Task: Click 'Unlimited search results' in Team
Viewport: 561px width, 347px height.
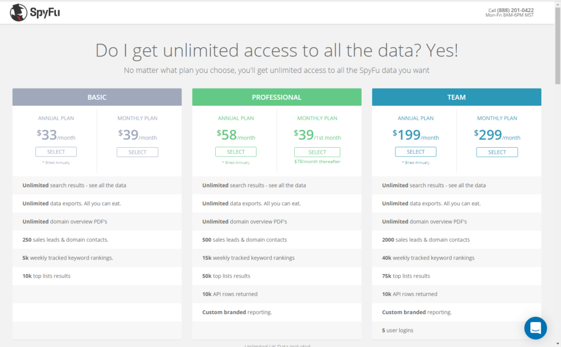Action: 434,186
